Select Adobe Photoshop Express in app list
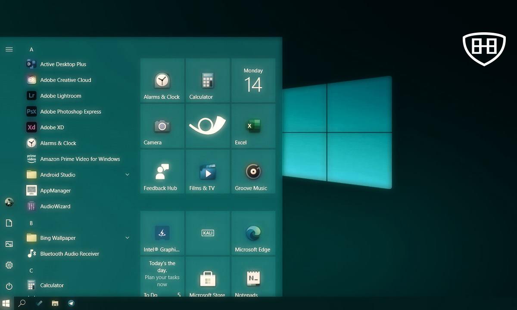517x310 pixels. [x=70, y=112]
